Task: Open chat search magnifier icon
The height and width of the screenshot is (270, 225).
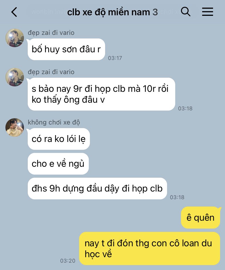Action: coord(186,12)
